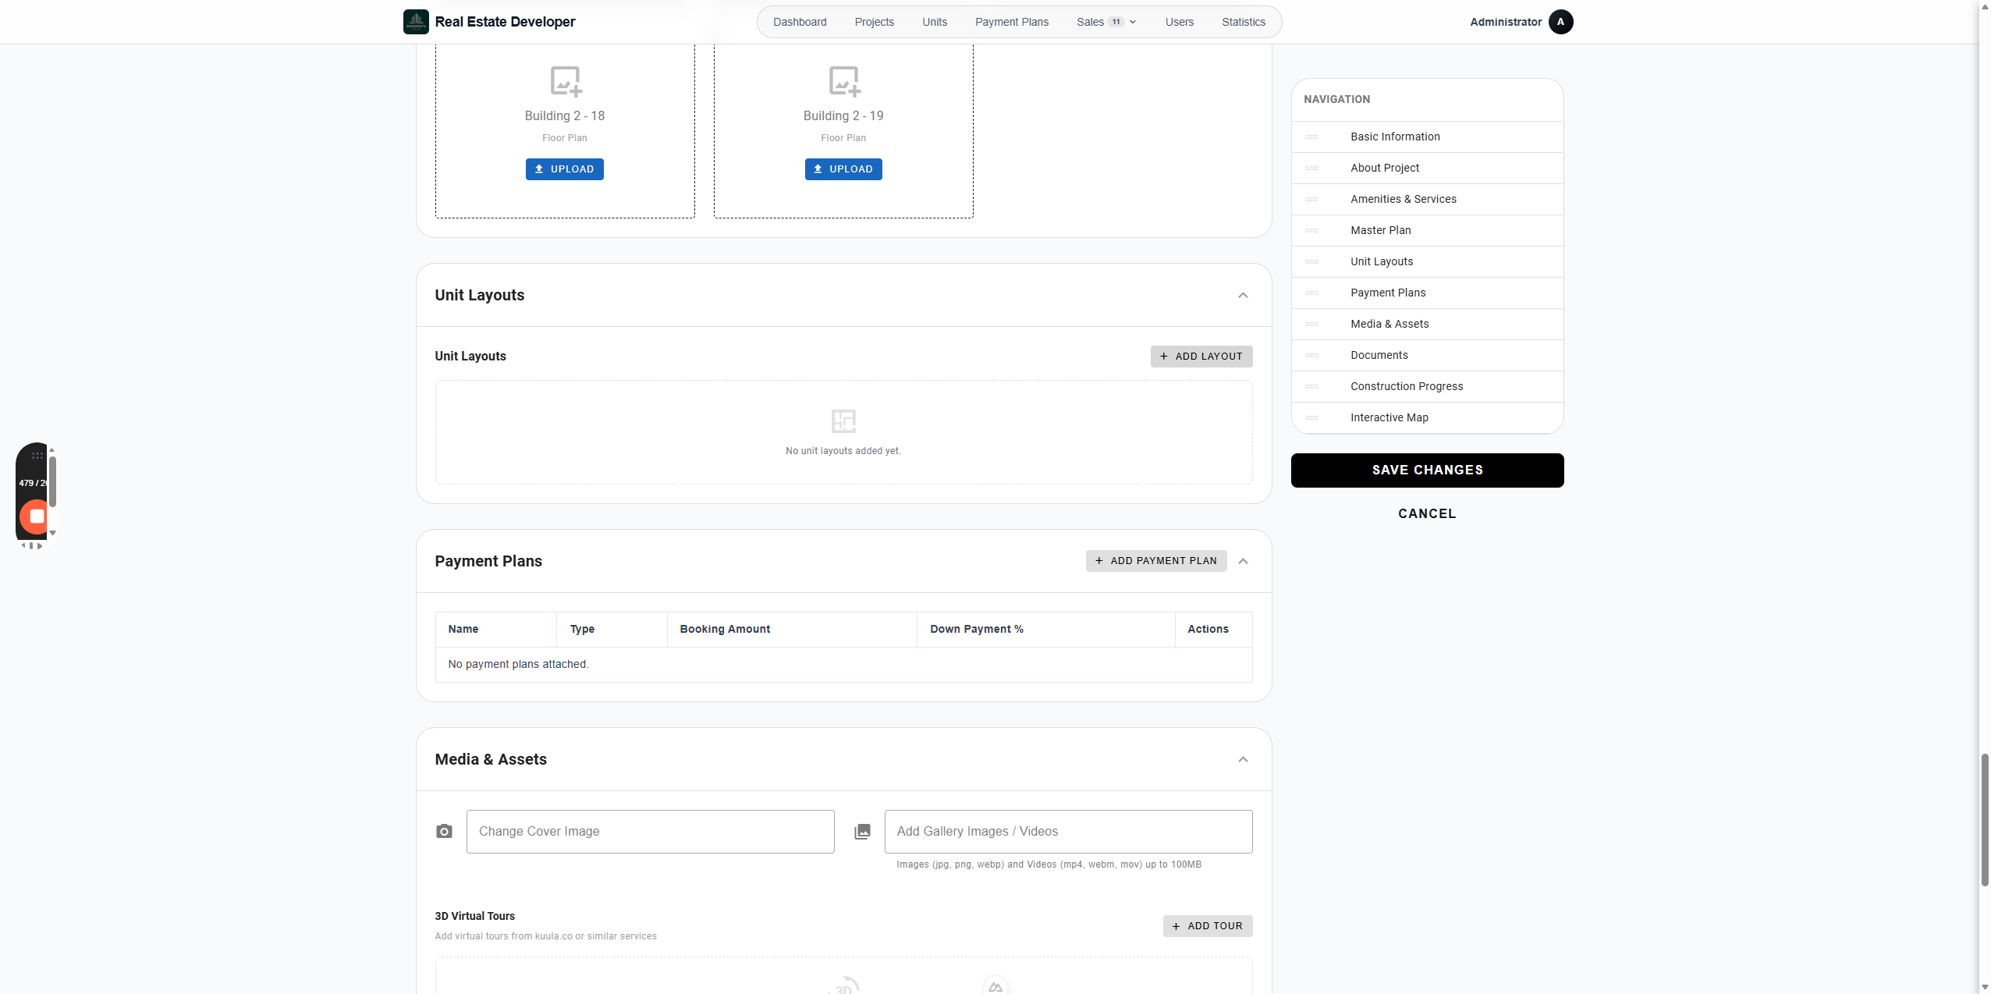Image resolution: width=1991 pixels, height=994 pixels.
Task: Click the Add Layout button
Action: pos(1201,357)
